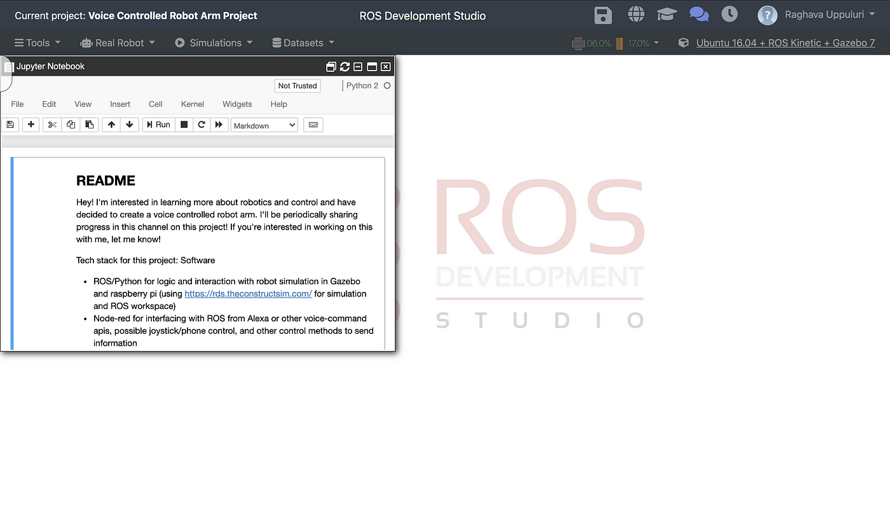Close the Jupyter Notebook window
890x508 pixels.
click(385, 67)
